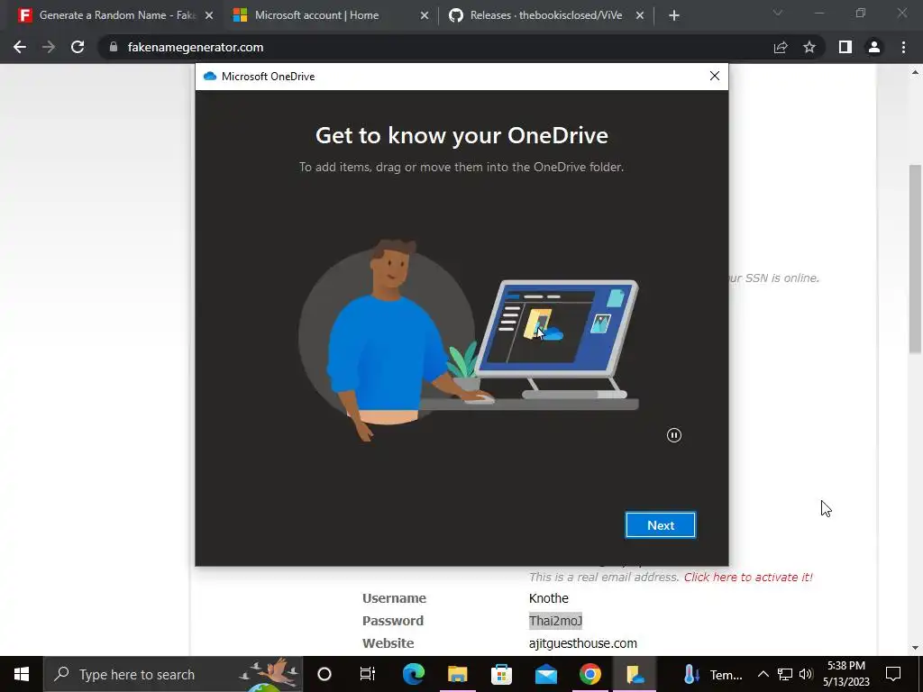Open network settings from the tray
The width and height of the screenshot is (923, 692).
[785, 674]
